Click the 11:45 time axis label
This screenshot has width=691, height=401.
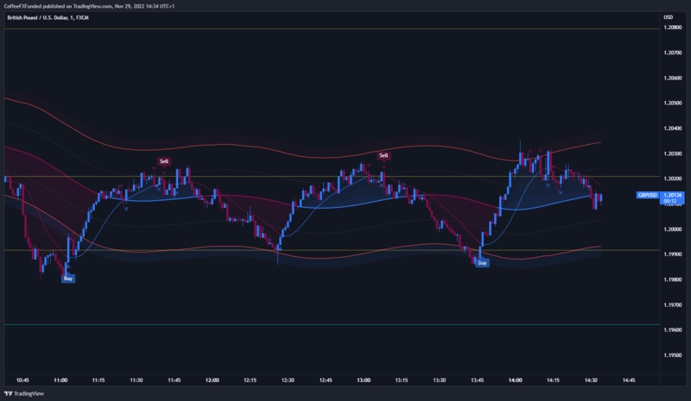pos(174,380)
